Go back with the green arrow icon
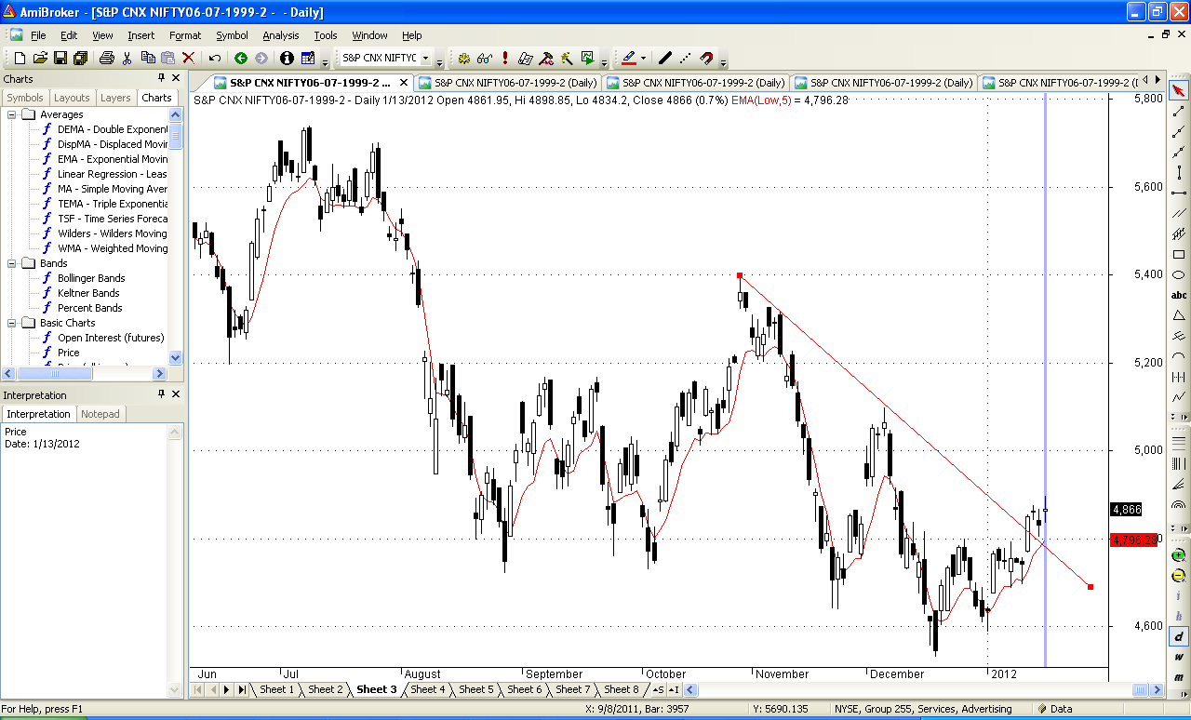The width and height of the screenshot is (1191, 720). click(x=241, y=58)
